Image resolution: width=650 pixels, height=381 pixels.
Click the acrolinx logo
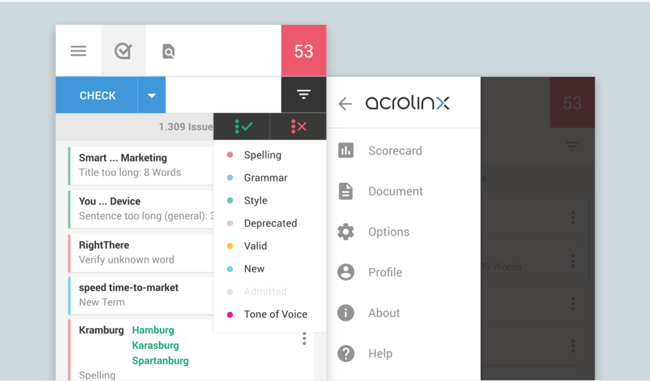(407, 102)
